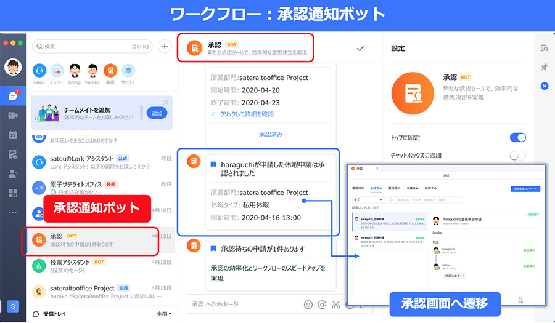The image size is (555, 323).
Task: Expand the 全て dropdown in approval window
Action: 368,200
